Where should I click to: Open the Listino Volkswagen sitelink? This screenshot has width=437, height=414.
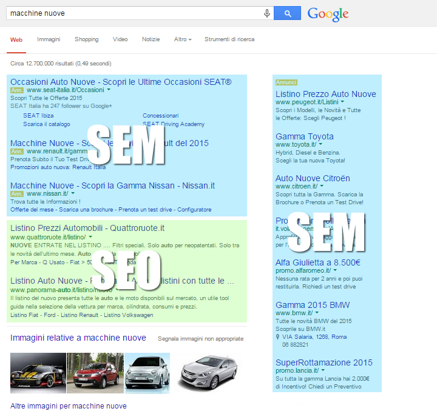point(129,315)
